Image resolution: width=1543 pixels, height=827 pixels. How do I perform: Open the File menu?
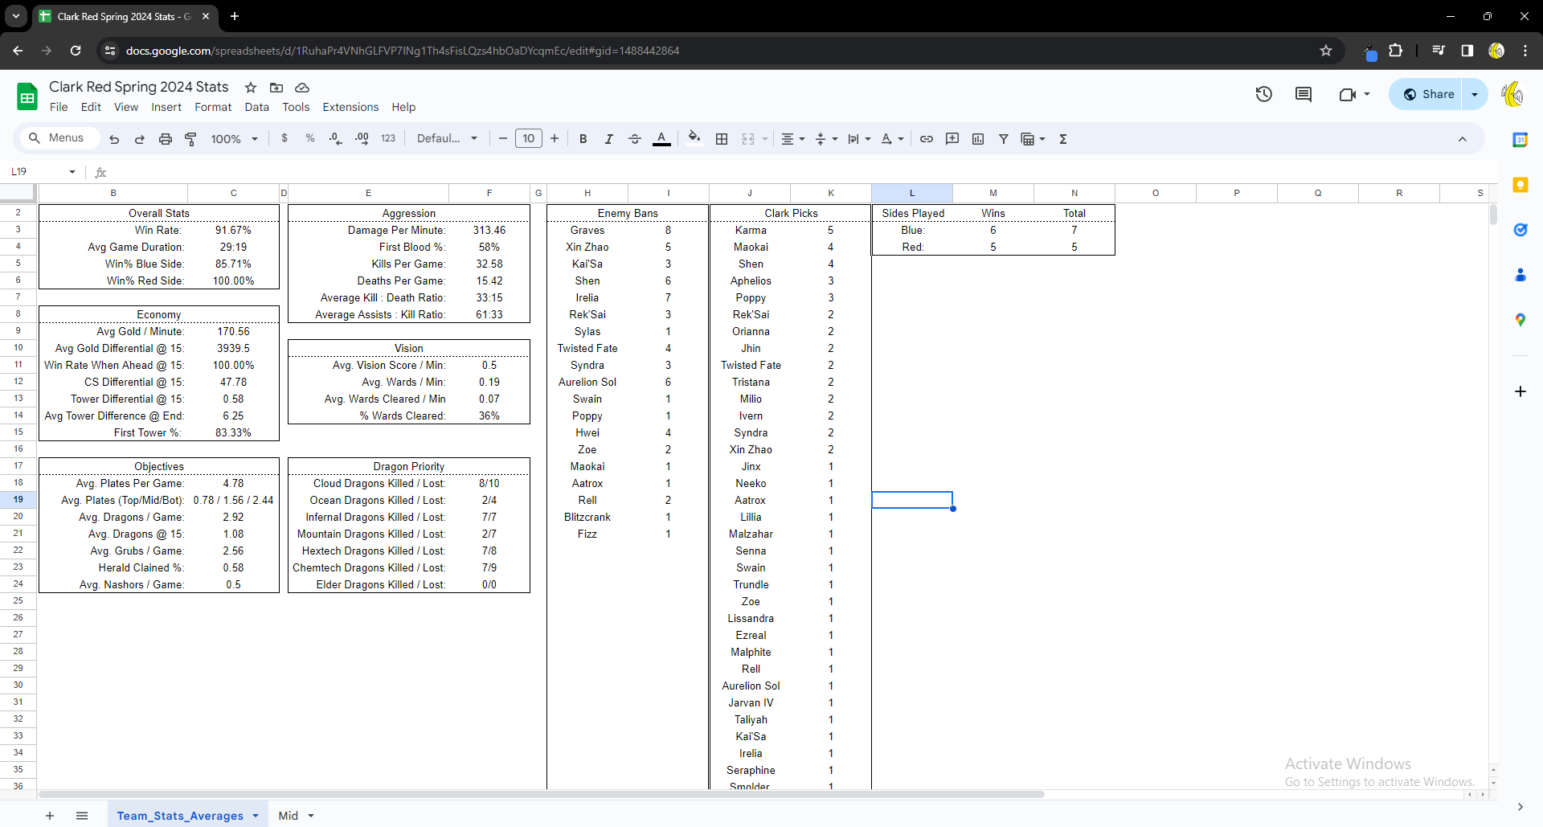59,107
